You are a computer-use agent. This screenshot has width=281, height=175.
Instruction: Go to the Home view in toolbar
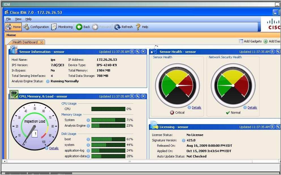[13, 27]
